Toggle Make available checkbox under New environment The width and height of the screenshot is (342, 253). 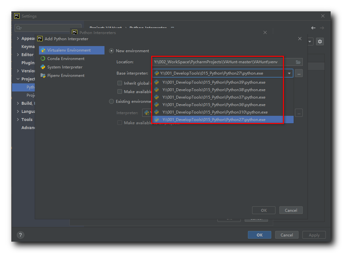click(120, 91)
